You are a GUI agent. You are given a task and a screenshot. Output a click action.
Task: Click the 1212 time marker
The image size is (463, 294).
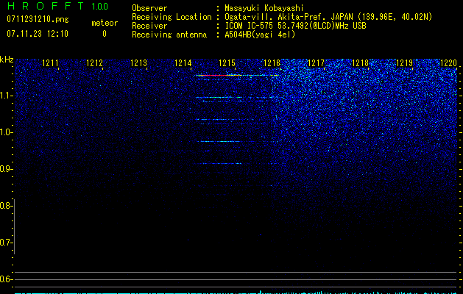pos(94,62)
